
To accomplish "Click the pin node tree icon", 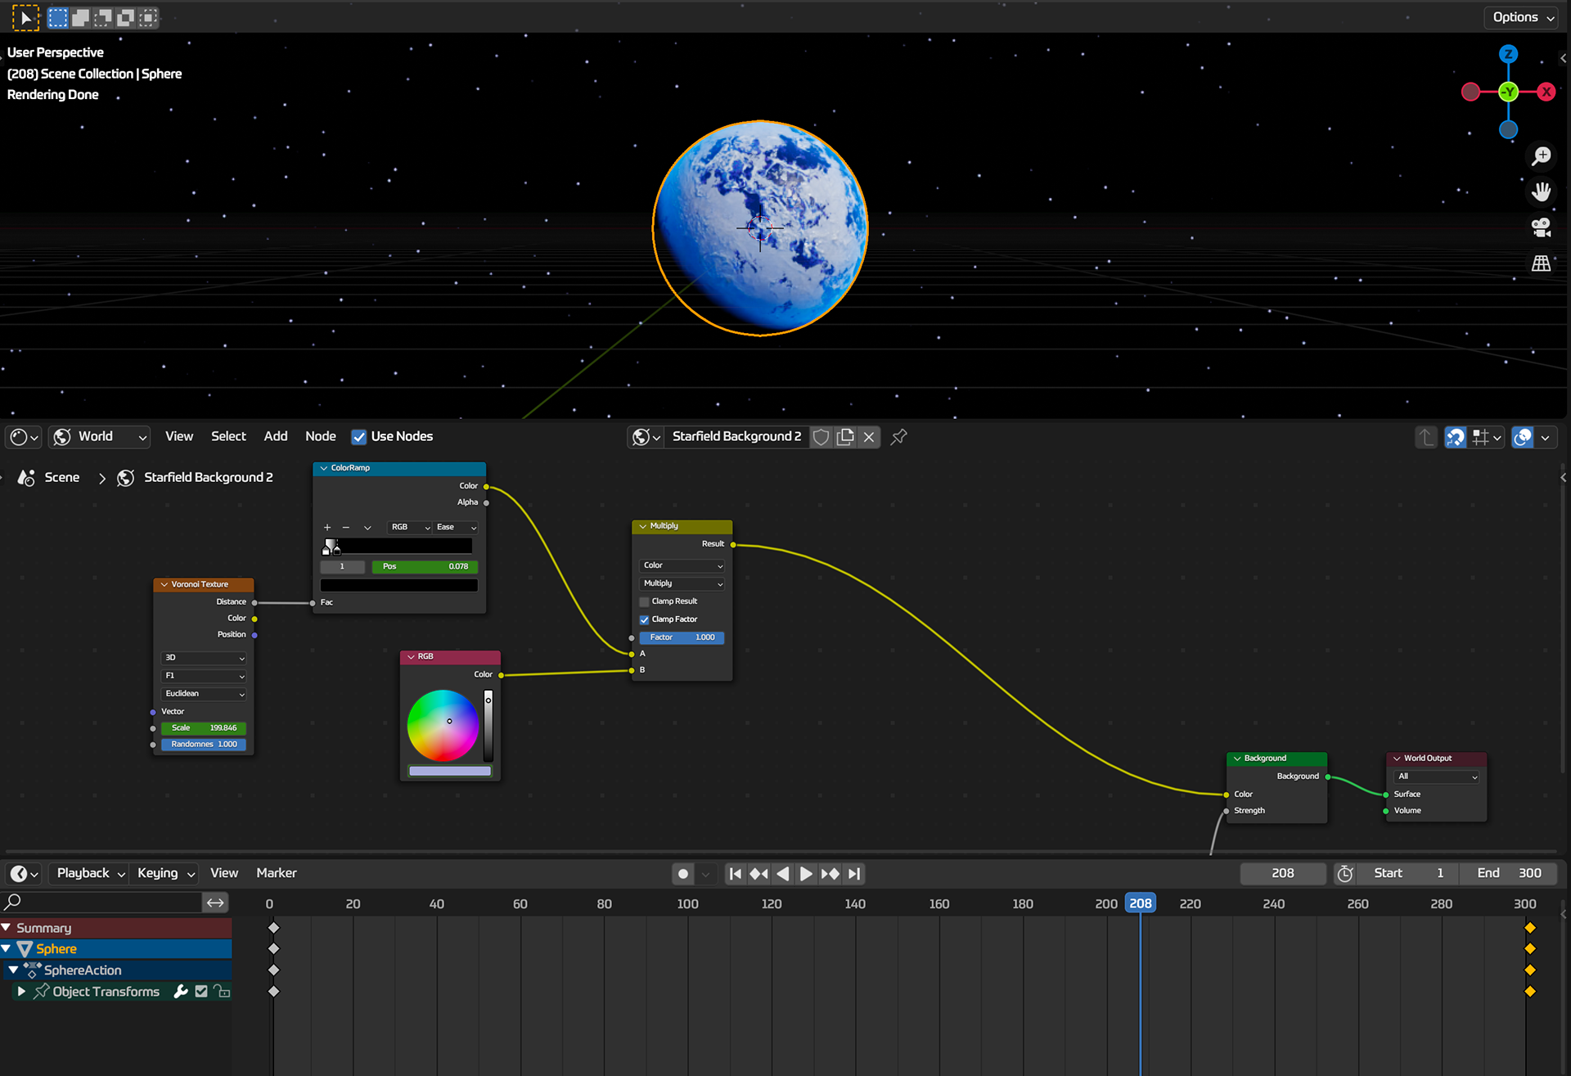I will pos(898,437).
